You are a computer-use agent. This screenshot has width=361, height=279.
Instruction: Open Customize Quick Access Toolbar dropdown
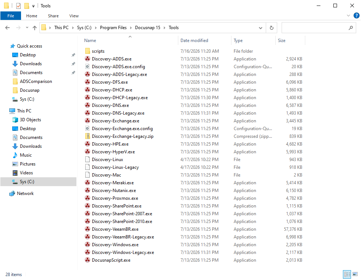pos(33,6)
